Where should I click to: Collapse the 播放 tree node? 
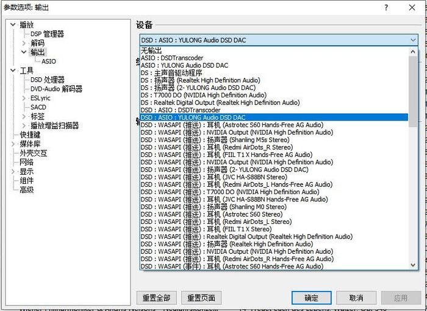pos(13,24)
